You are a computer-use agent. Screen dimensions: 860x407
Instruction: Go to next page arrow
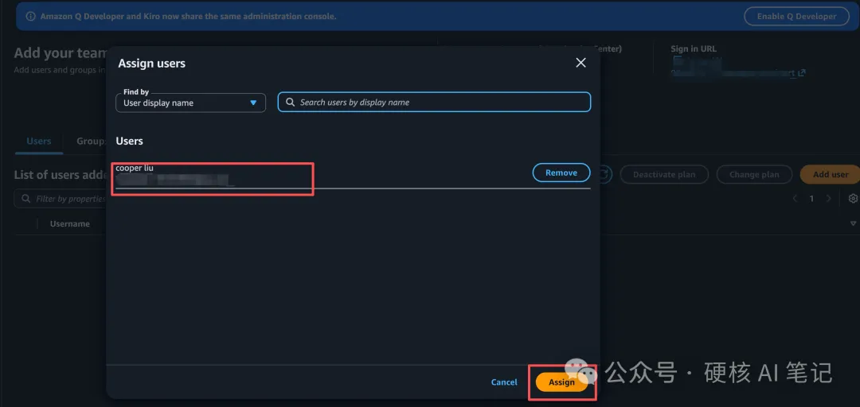(829, 199)
